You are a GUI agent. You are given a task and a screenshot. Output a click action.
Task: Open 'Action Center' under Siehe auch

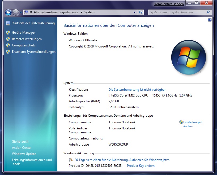[22, 148]
